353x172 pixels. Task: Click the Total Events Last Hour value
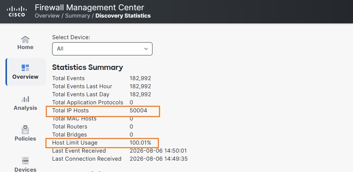pyautogui.click(x=141, y=86)
